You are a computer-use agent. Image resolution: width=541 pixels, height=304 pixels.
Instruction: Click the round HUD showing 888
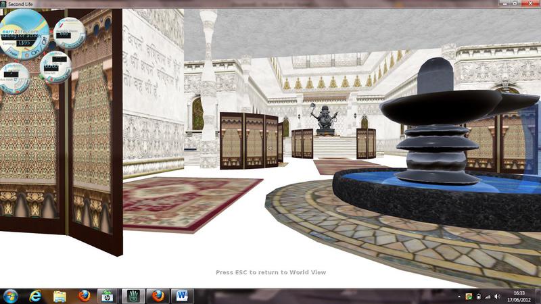tap(70, 33)
